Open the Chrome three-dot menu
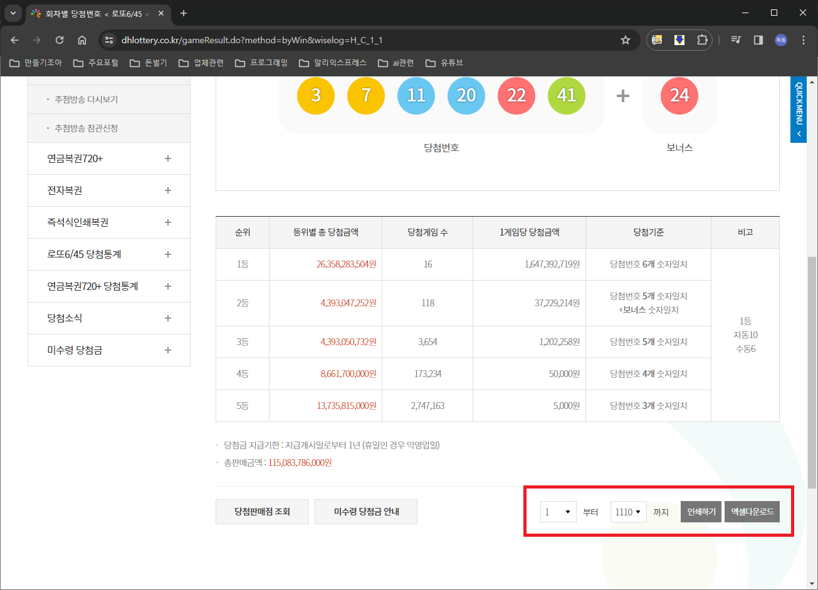Viewport: 818px width, 590px height. pyautogui.click(x=804, y=40)
